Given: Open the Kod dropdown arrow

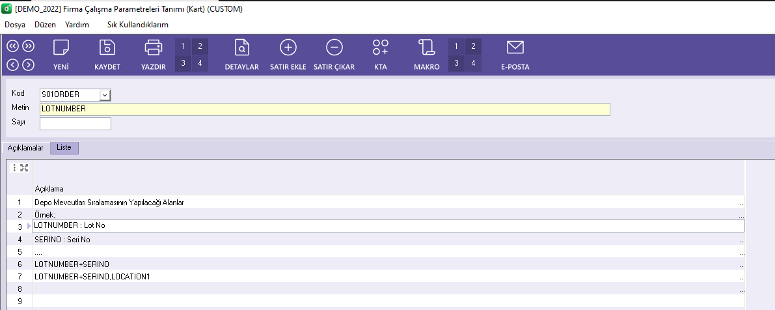Looking at the screenshot, I should click(x=105, y=95).
